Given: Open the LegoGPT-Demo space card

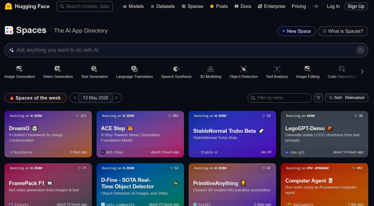Looking at the screenshot, I should [324, 134].
